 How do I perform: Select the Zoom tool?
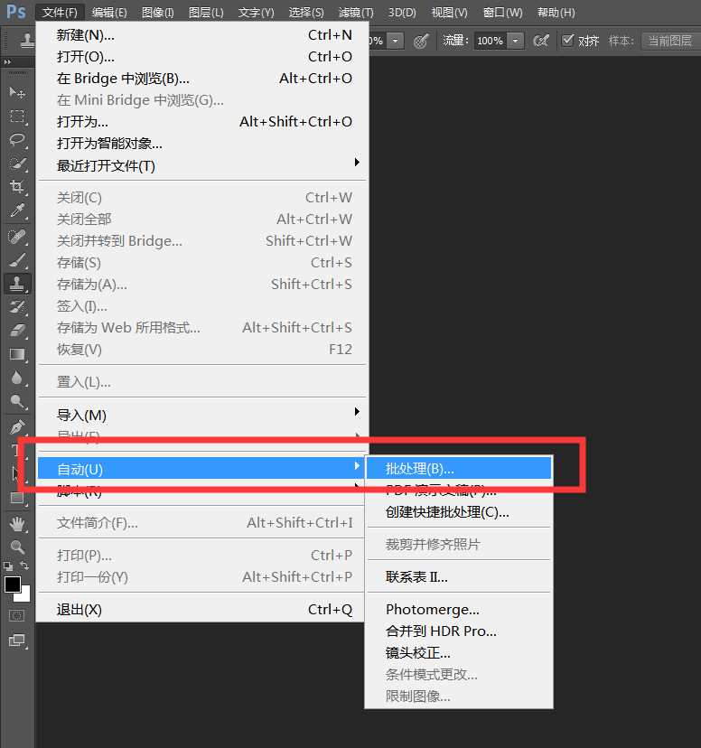[17, 547]
